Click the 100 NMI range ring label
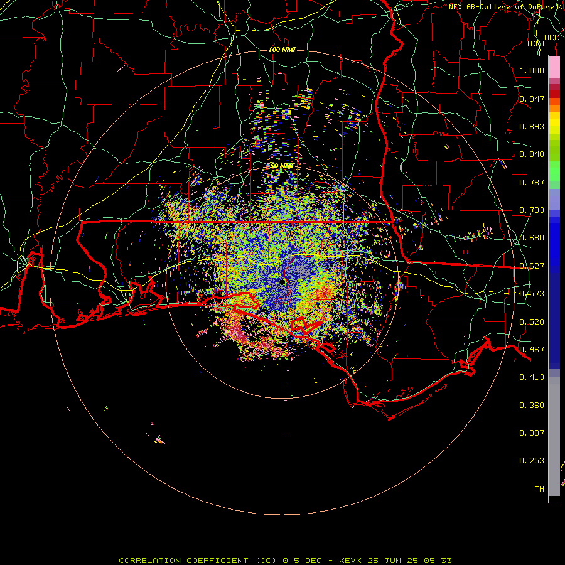The image size is (565, 565). pyautogui.click(x=282, y=50)
